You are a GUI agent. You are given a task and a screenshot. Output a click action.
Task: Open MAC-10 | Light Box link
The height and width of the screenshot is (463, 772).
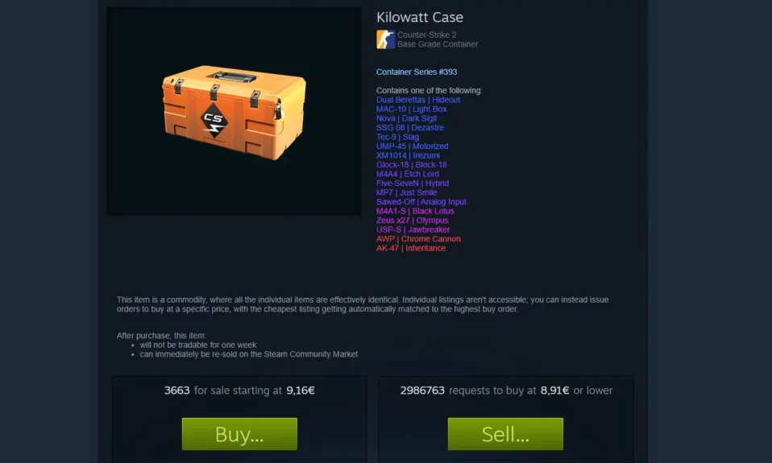(412, 110)
